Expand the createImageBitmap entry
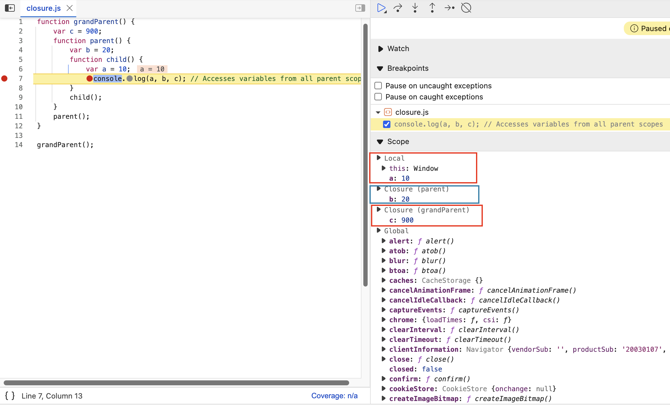The image size is (670, 405). pos(384,398)
